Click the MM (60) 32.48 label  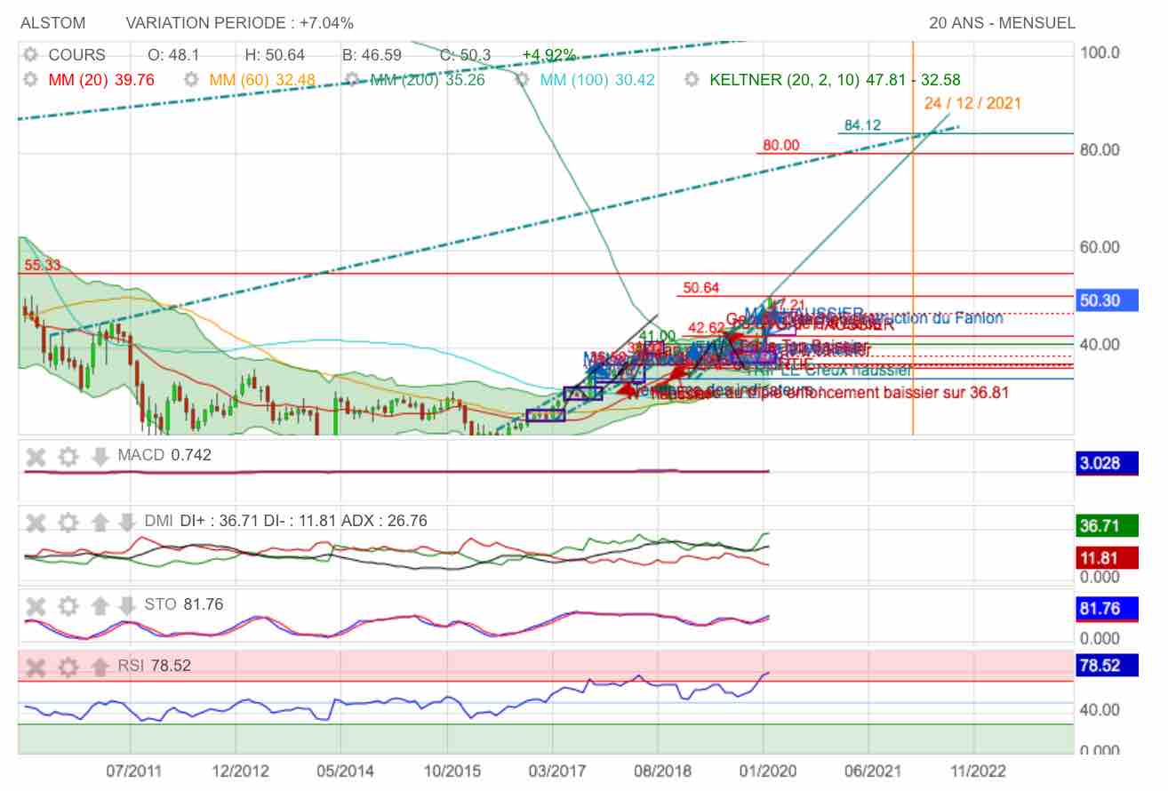point(262,80)
